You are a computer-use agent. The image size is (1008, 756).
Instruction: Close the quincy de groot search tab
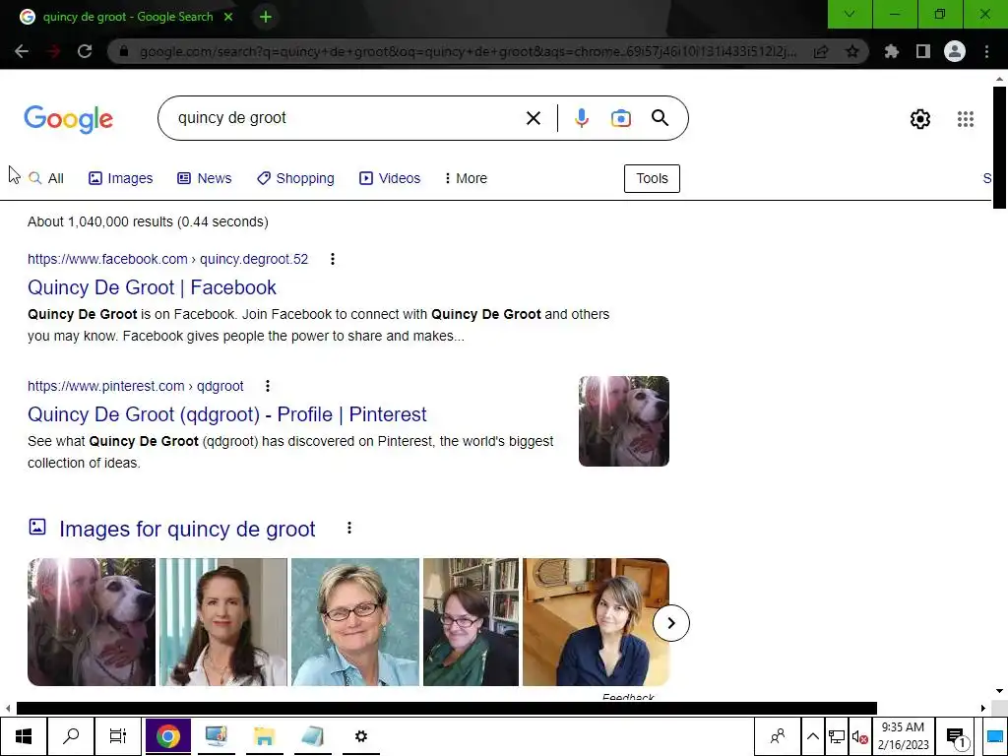[228, 18]
